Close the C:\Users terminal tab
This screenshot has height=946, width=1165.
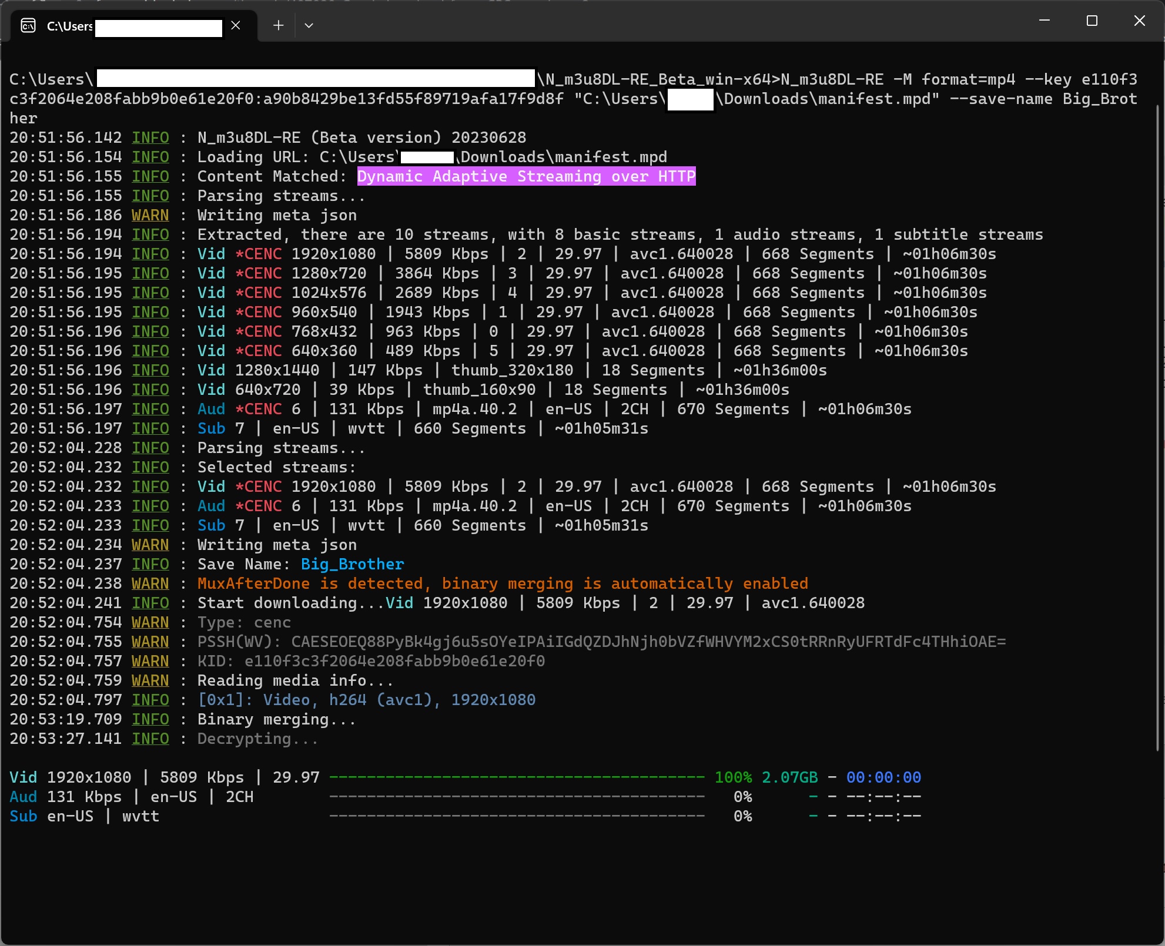[x=236, y=25]
